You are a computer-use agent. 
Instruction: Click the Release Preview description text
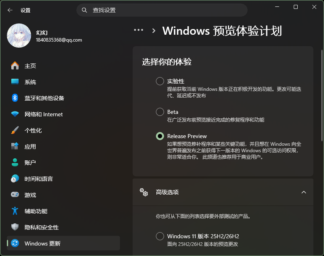(234, 151)
